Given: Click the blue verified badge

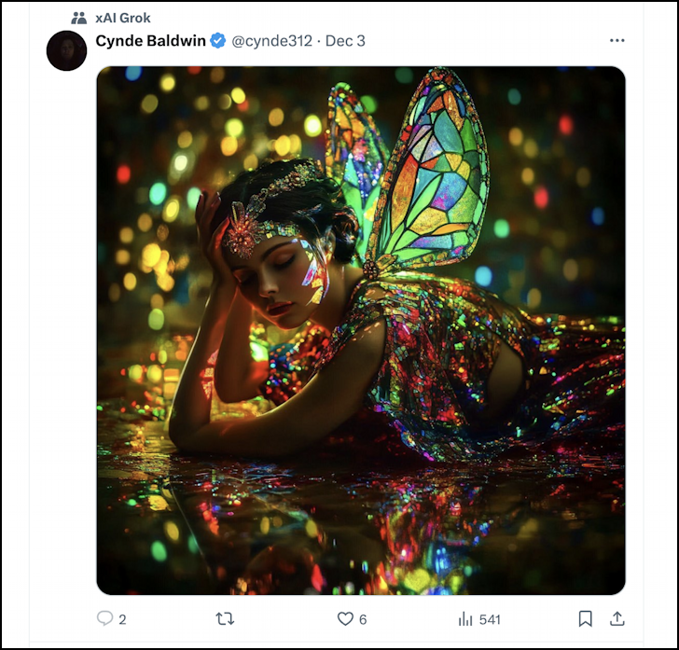Looking at the screenshot, I should (217, 41).
